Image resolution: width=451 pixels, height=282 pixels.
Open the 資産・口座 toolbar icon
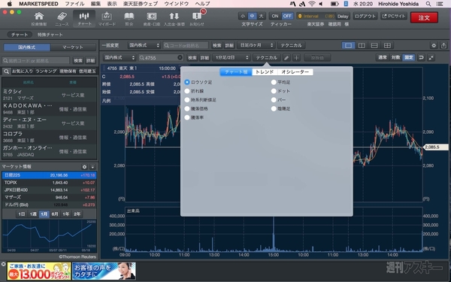click(x=152, y=19)
